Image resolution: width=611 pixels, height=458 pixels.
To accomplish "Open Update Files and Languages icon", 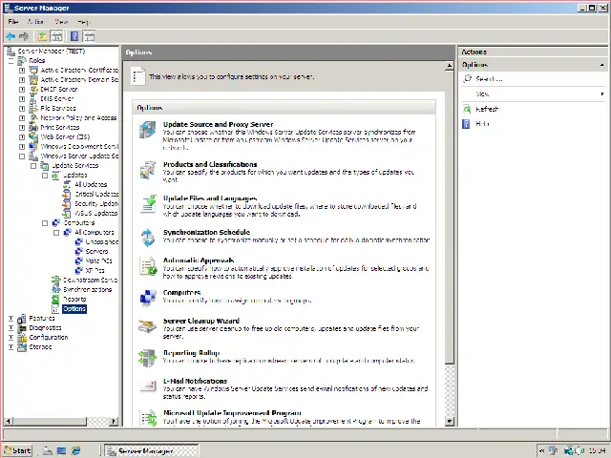I will pyautogui.click(x=148, y=203).
